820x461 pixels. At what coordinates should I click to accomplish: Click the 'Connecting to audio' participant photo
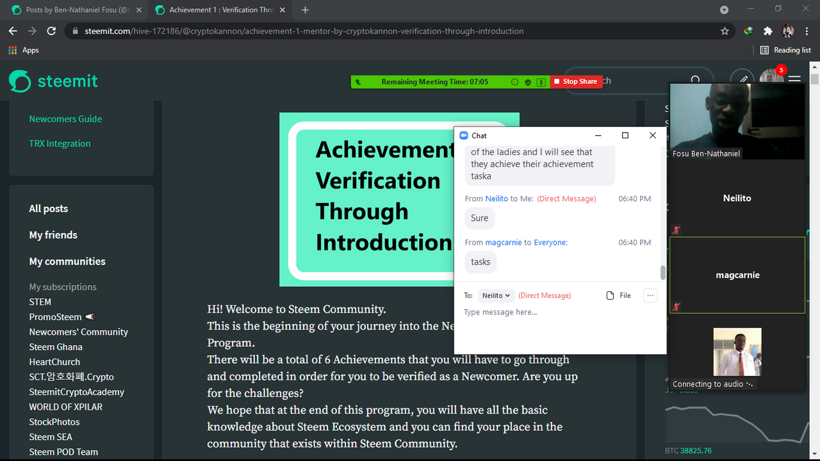[x=737, y=352]
